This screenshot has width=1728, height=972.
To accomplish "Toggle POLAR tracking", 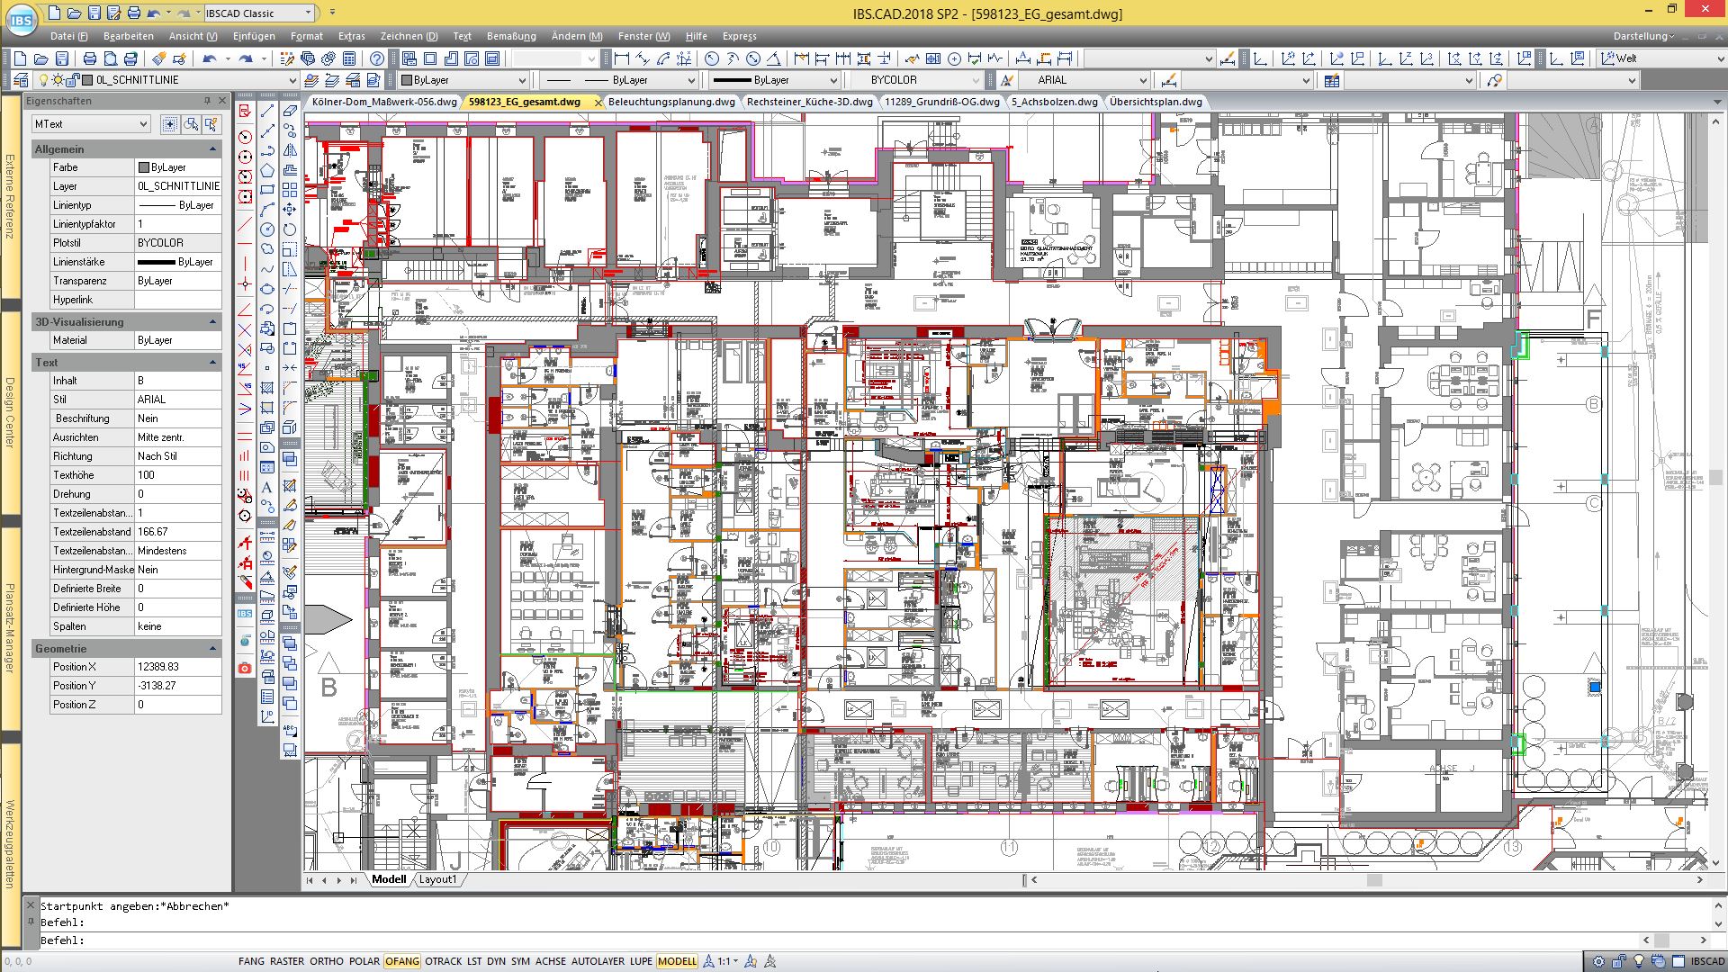I will tap(364, 961).
